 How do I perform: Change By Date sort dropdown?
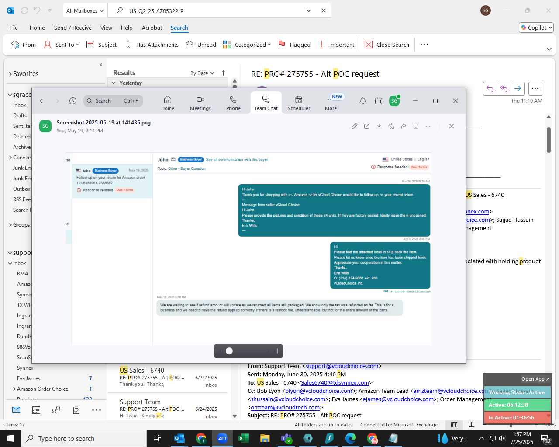[x=202, y=73]
